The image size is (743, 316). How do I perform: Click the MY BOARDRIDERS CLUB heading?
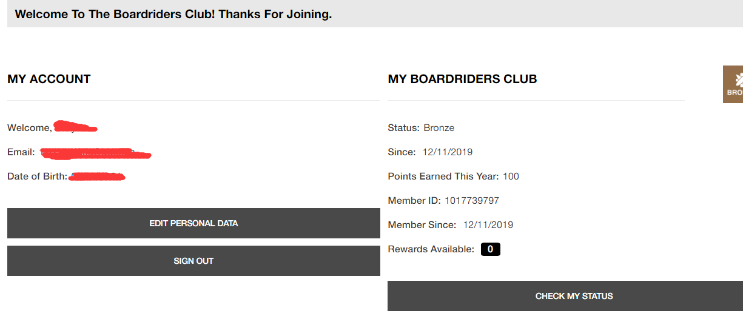[x=462, y=79]
